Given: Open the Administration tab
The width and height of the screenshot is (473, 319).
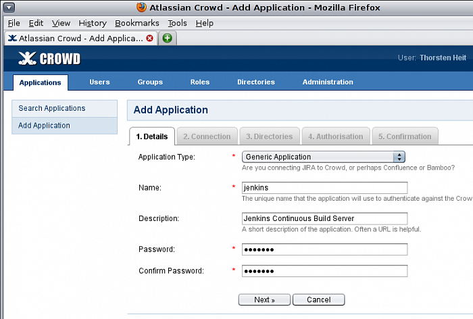Looking at the screenshot, I should pyautogui.click(x=328, y=82).
